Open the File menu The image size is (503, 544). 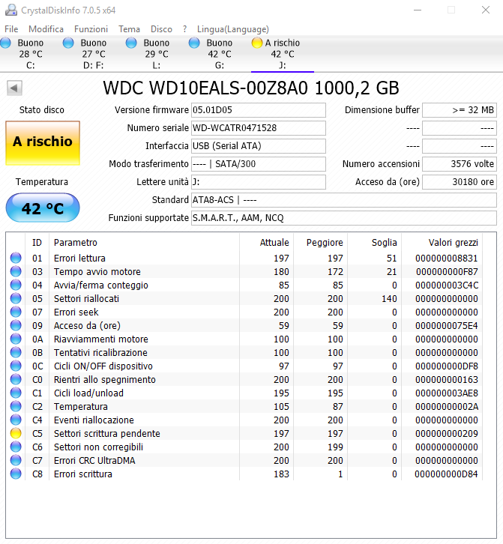pos(11,29)
